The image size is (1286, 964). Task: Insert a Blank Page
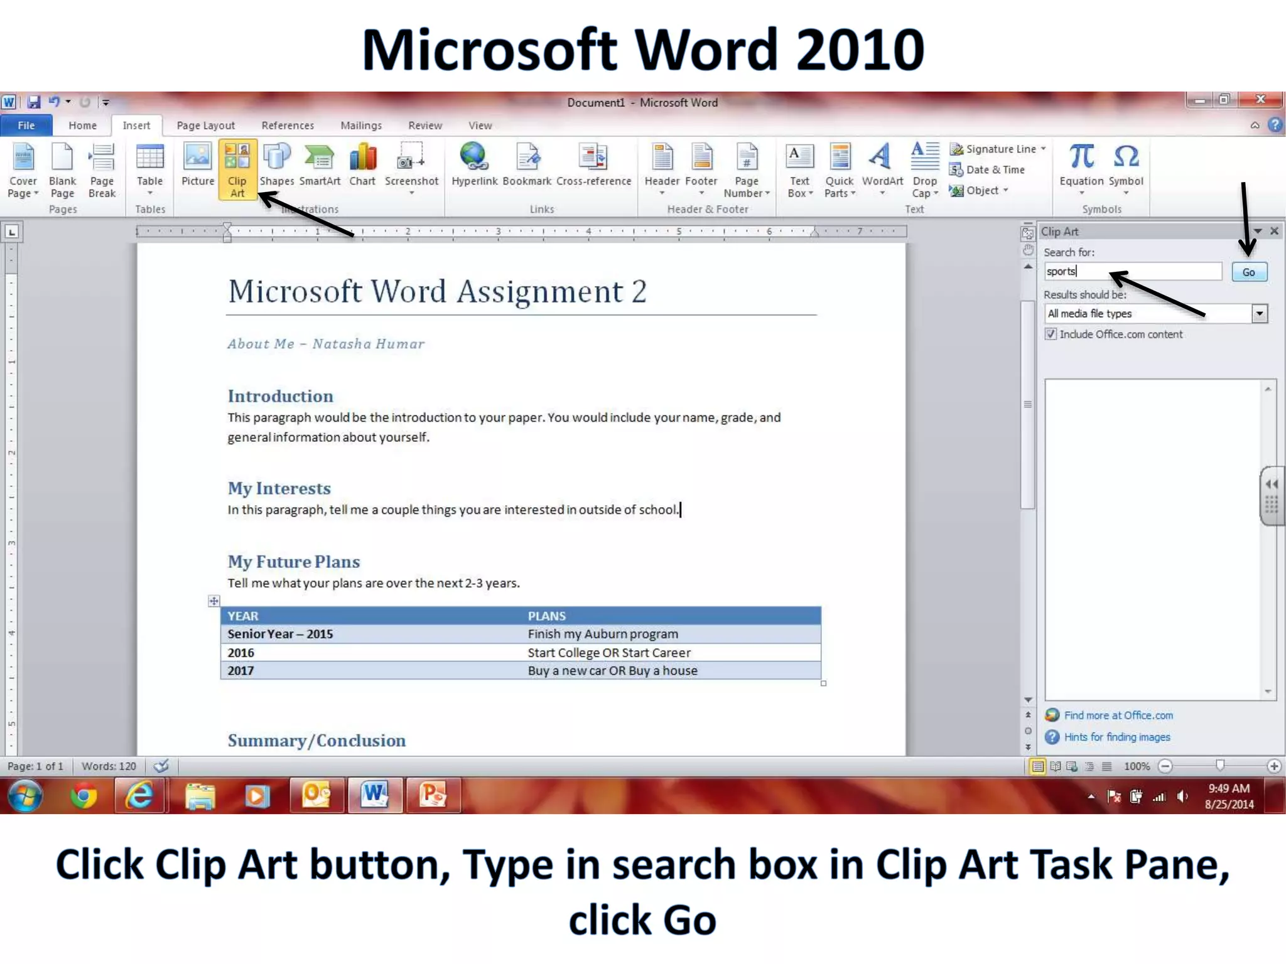[x=62, y=170]
